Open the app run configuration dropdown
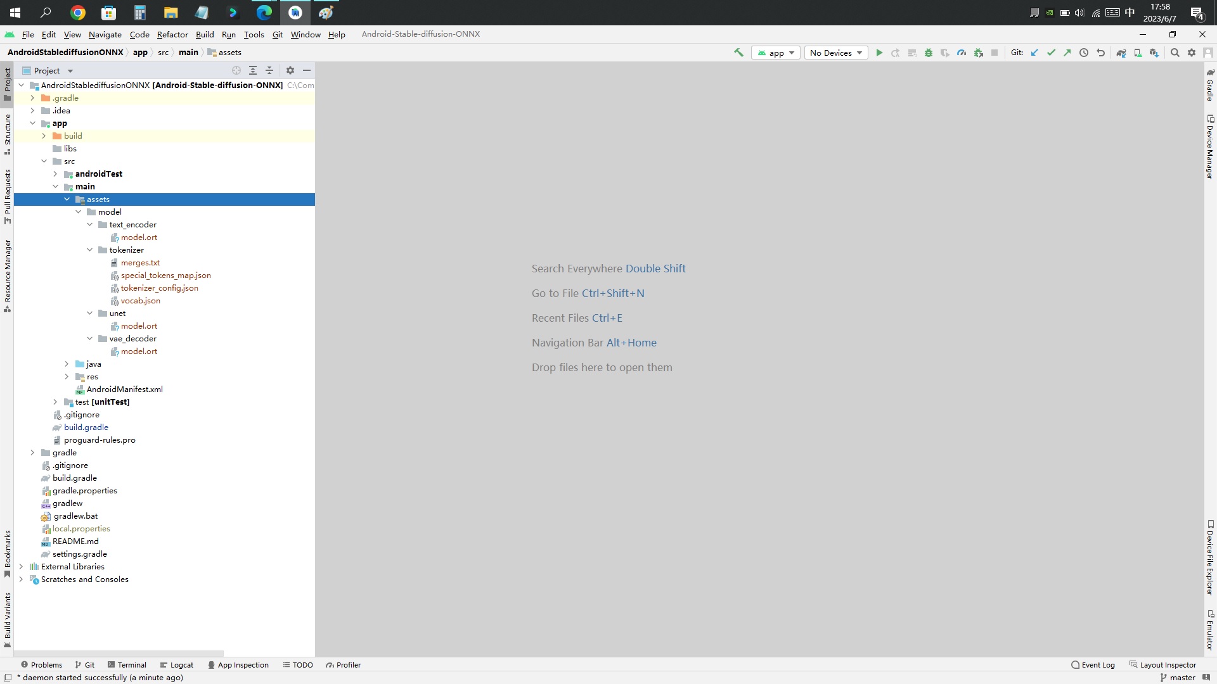 (776, 53)
